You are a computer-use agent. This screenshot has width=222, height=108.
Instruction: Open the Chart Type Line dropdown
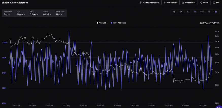coord(60,13)
